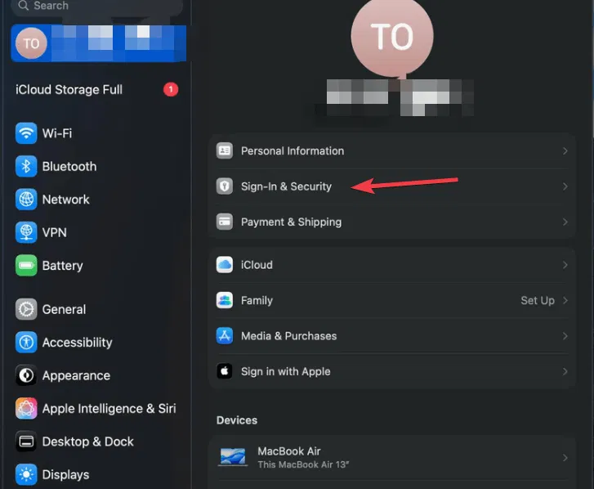Open Media & Purchases text

pos(288,336)
